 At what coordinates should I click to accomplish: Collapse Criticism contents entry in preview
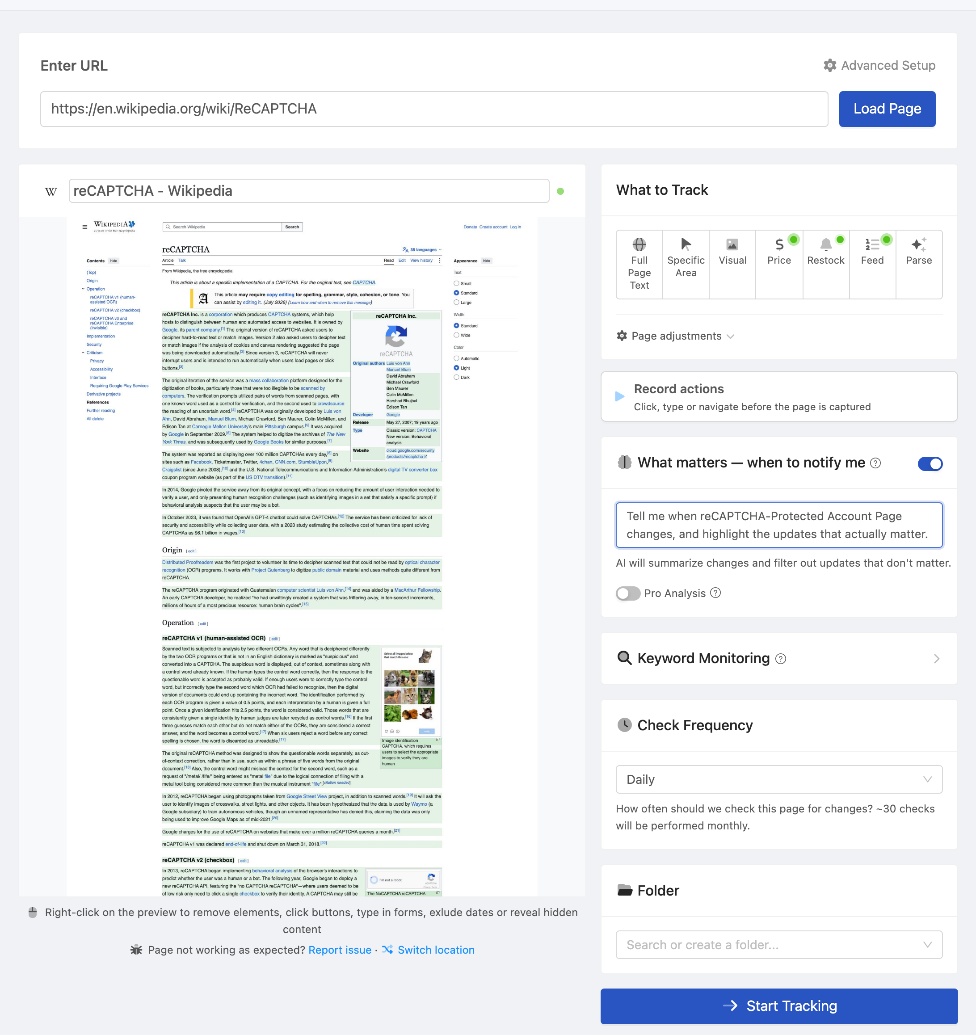(83, 353)
